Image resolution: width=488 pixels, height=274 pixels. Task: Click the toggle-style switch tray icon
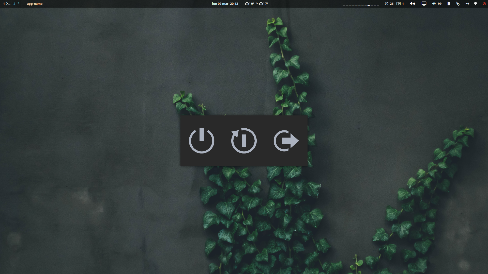(467, 4)
